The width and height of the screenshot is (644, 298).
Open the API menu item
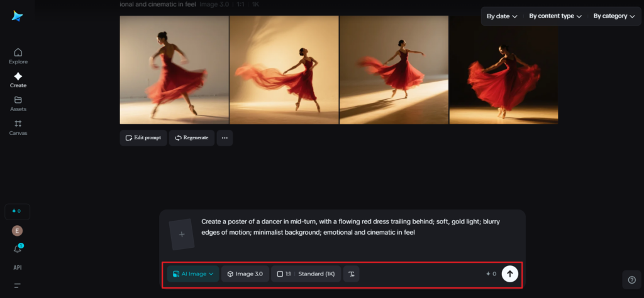[x=18, y=267]
